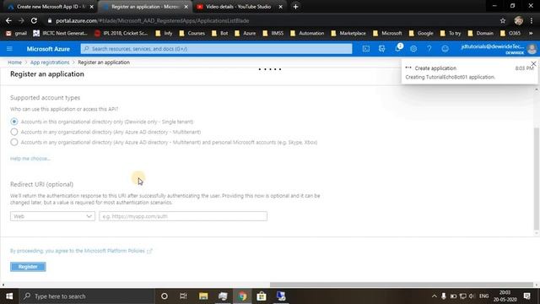
Task: Reload the Azure portal page
Action: coord(34,20)
